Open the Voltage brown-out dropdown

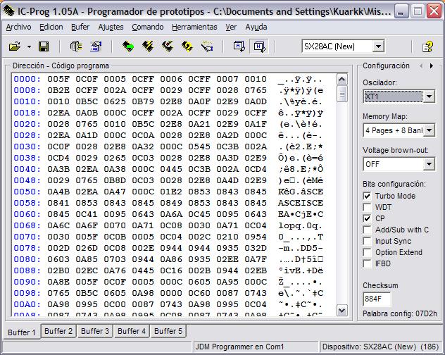429,164
